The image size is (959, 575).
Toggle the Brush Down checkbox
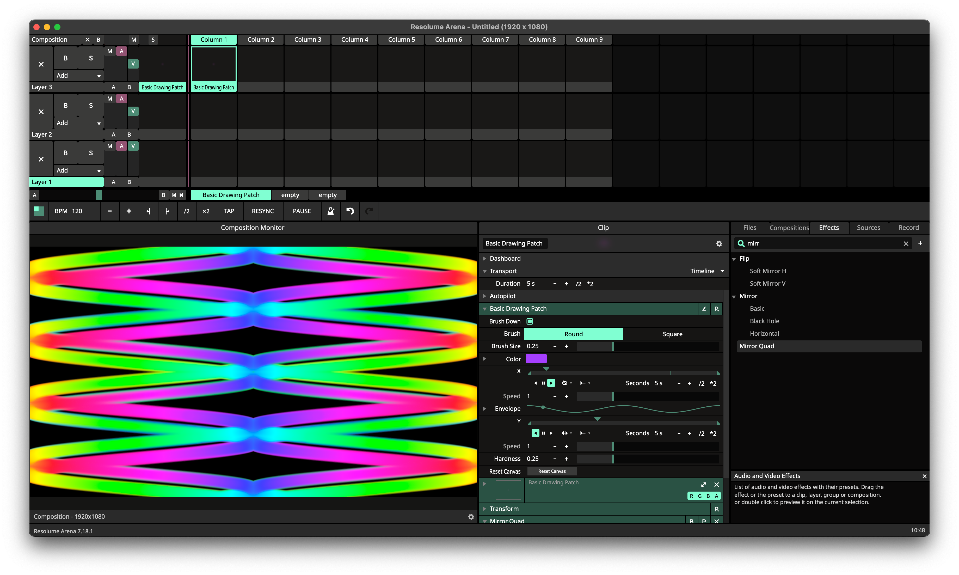(x=530, y=321)
